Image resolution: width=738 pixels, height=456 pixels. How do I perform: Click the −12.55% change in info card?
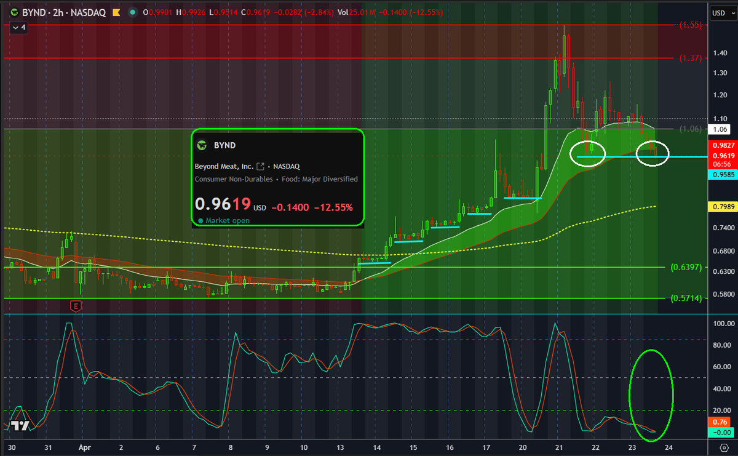(333, 207)
